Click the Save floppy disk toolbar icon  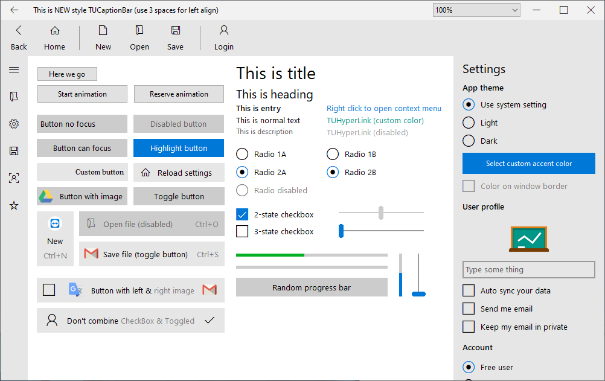pos(175,30)
